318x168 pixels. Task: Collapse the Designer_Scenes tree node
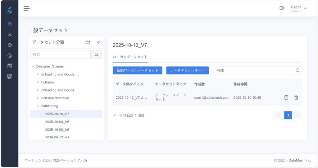pyautogui.click(x=33, y=67)
